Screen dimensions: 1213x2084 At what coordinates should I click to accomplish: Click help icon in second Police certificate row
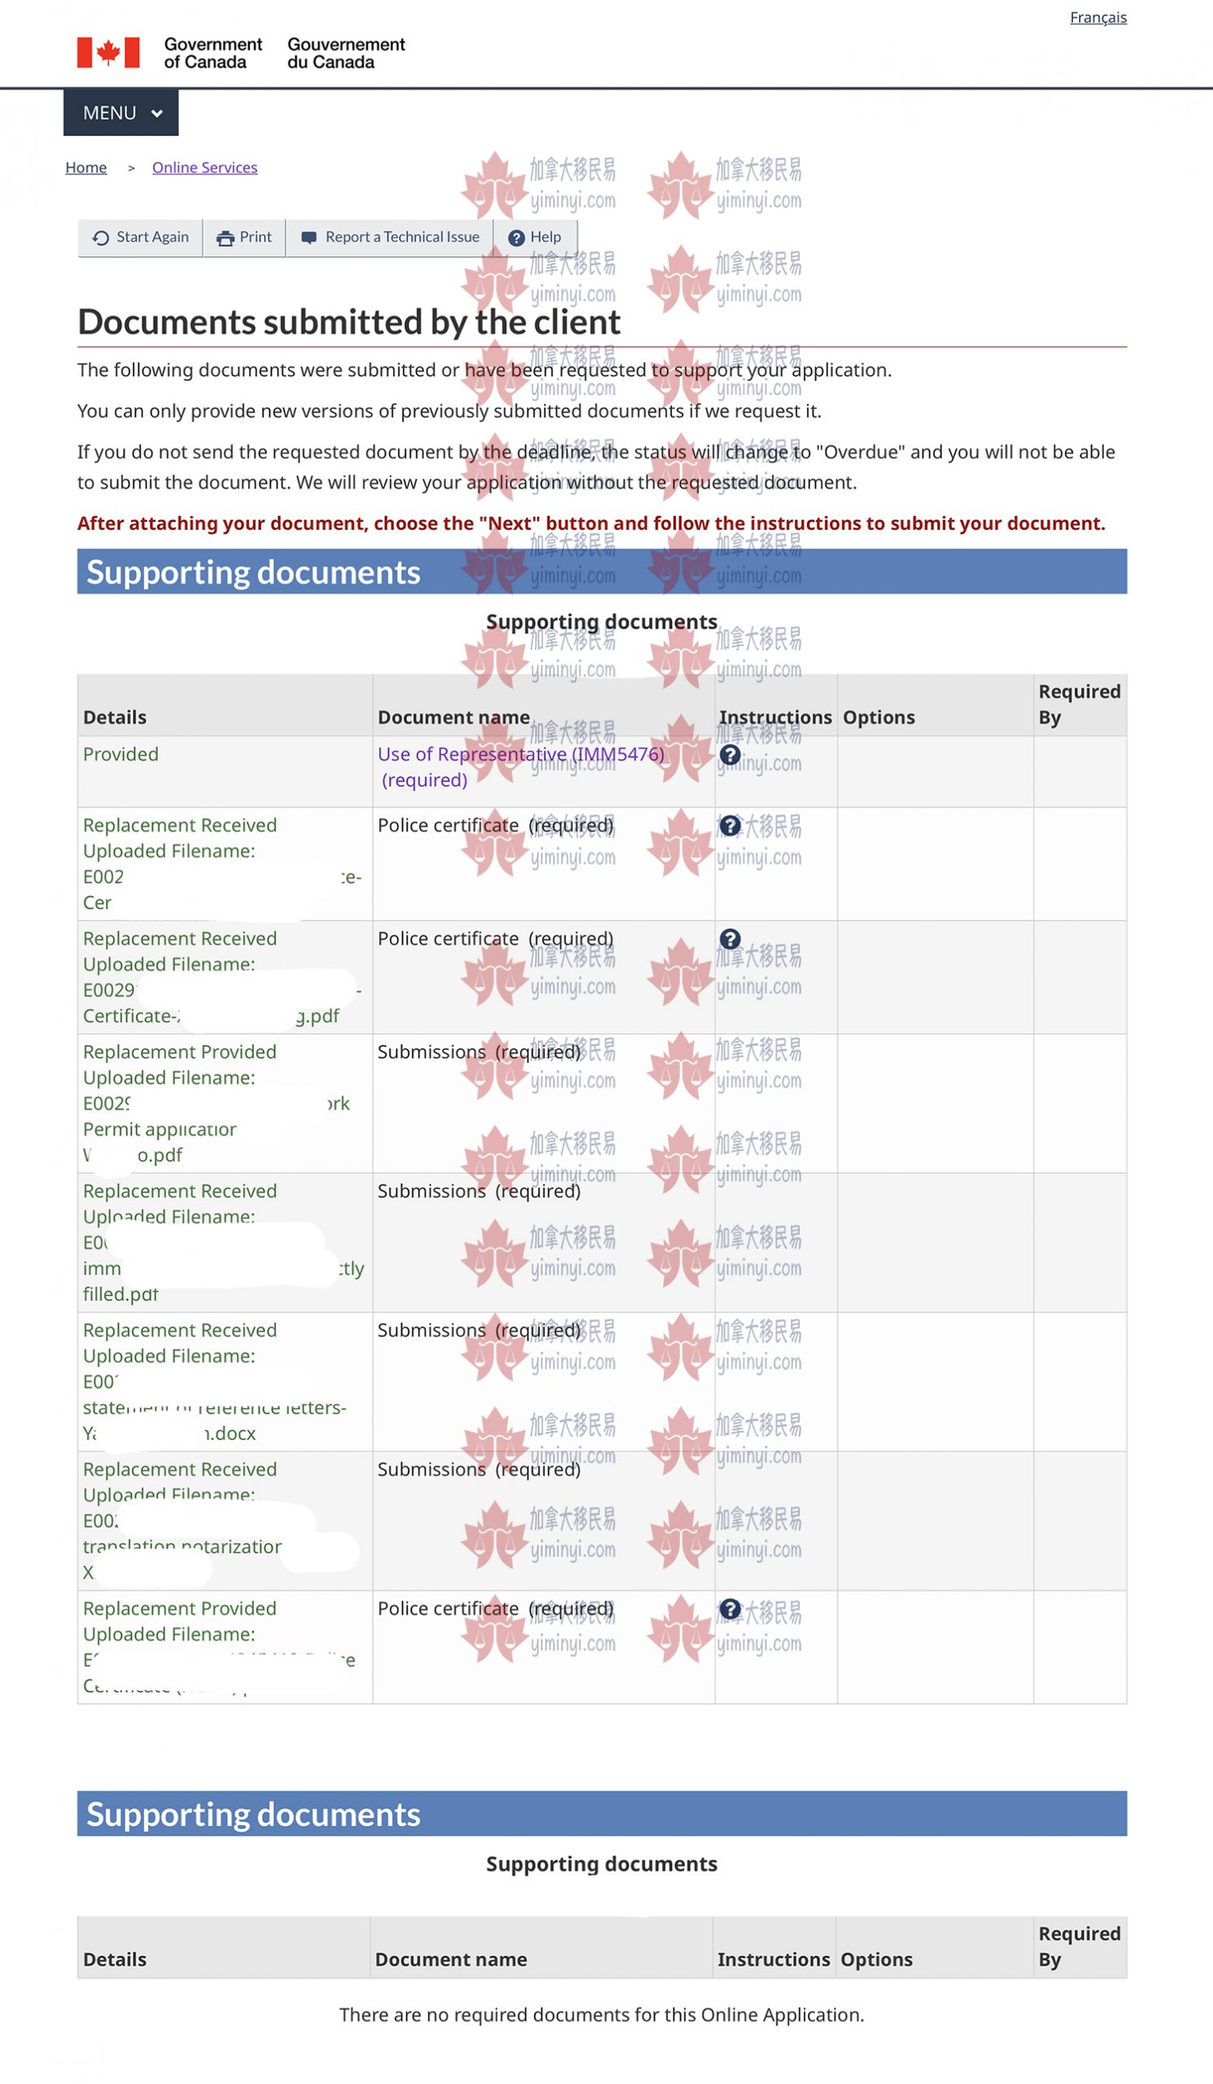pyautogui.click(x=730, y=939)
